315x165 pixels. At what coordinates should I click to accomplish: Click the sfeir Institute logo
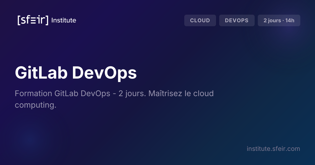(47, 20)
